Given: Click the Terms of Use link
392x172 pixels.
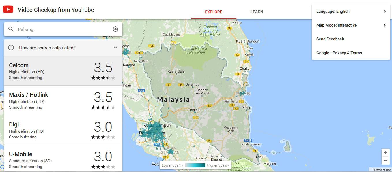Looking at the screenshot, I should click(382, 170).
